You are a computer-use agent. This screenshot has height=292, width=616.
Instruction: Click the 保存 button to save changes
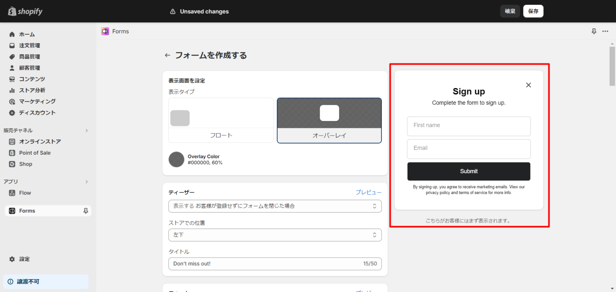tap(533, 11)
